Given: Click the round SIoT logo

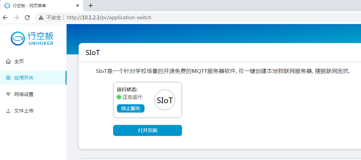Looking at the screenshot, I should tap(164, 100).
